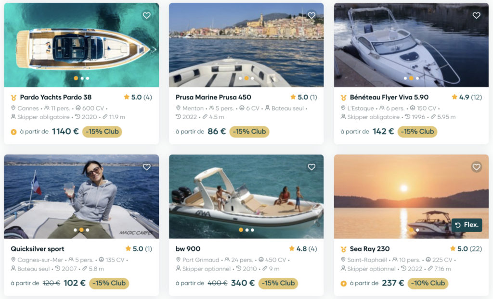Viewport: 493px width, 299px height.
Task: Click the super-owner badge beside Pardo Yachts title
Action: pos(14,97)
